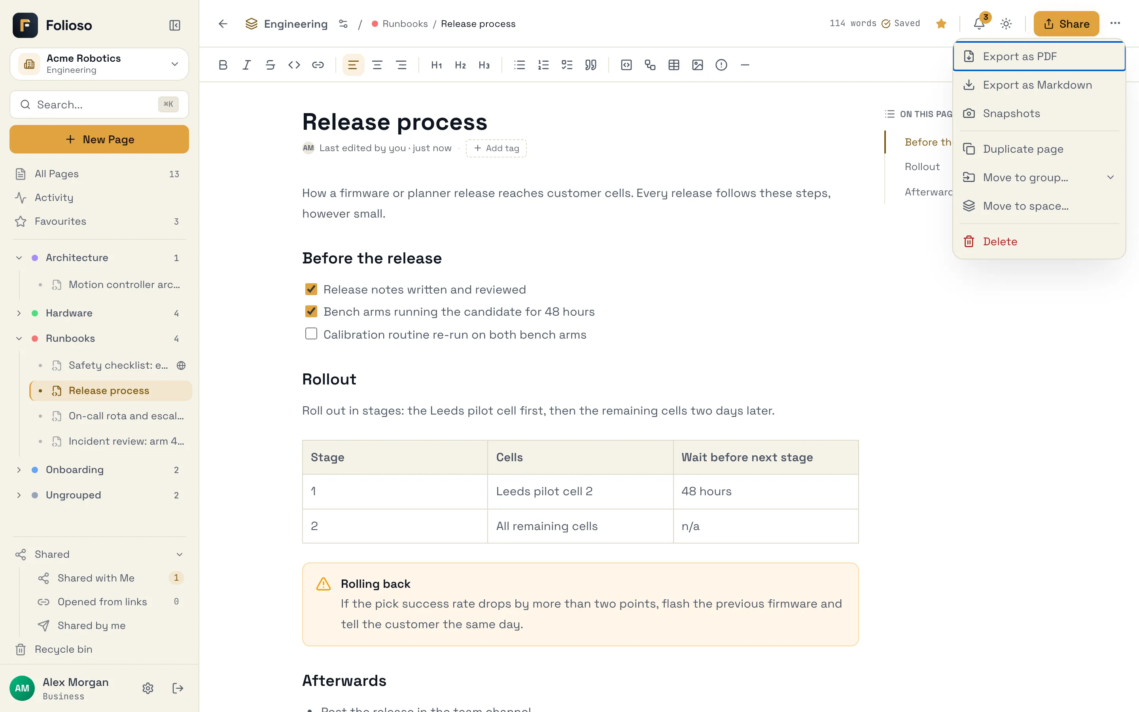This screenshot has width=1139, height=712.
Task: Insert a callout block
Action: coord(721,65)
